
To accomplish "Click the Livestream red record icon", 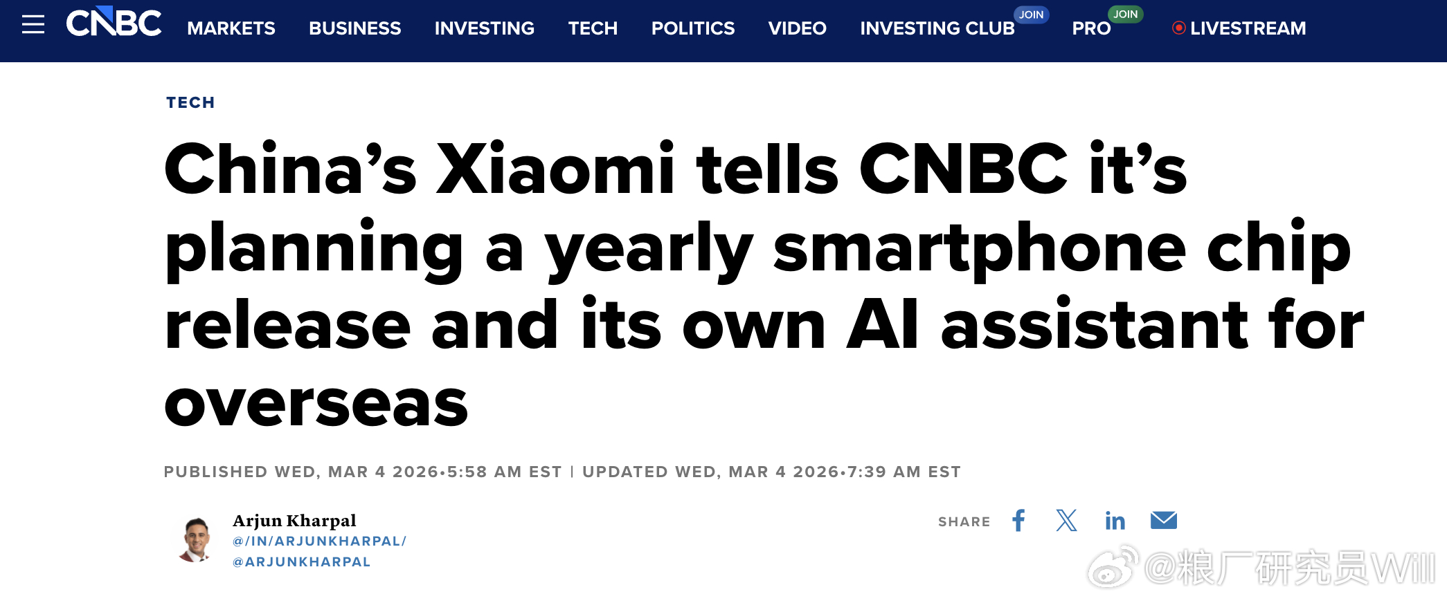I will 1178,28.
